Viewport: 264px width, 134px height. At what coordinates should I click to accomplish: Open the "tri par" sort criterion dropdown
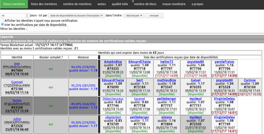(x=76, y=15)
